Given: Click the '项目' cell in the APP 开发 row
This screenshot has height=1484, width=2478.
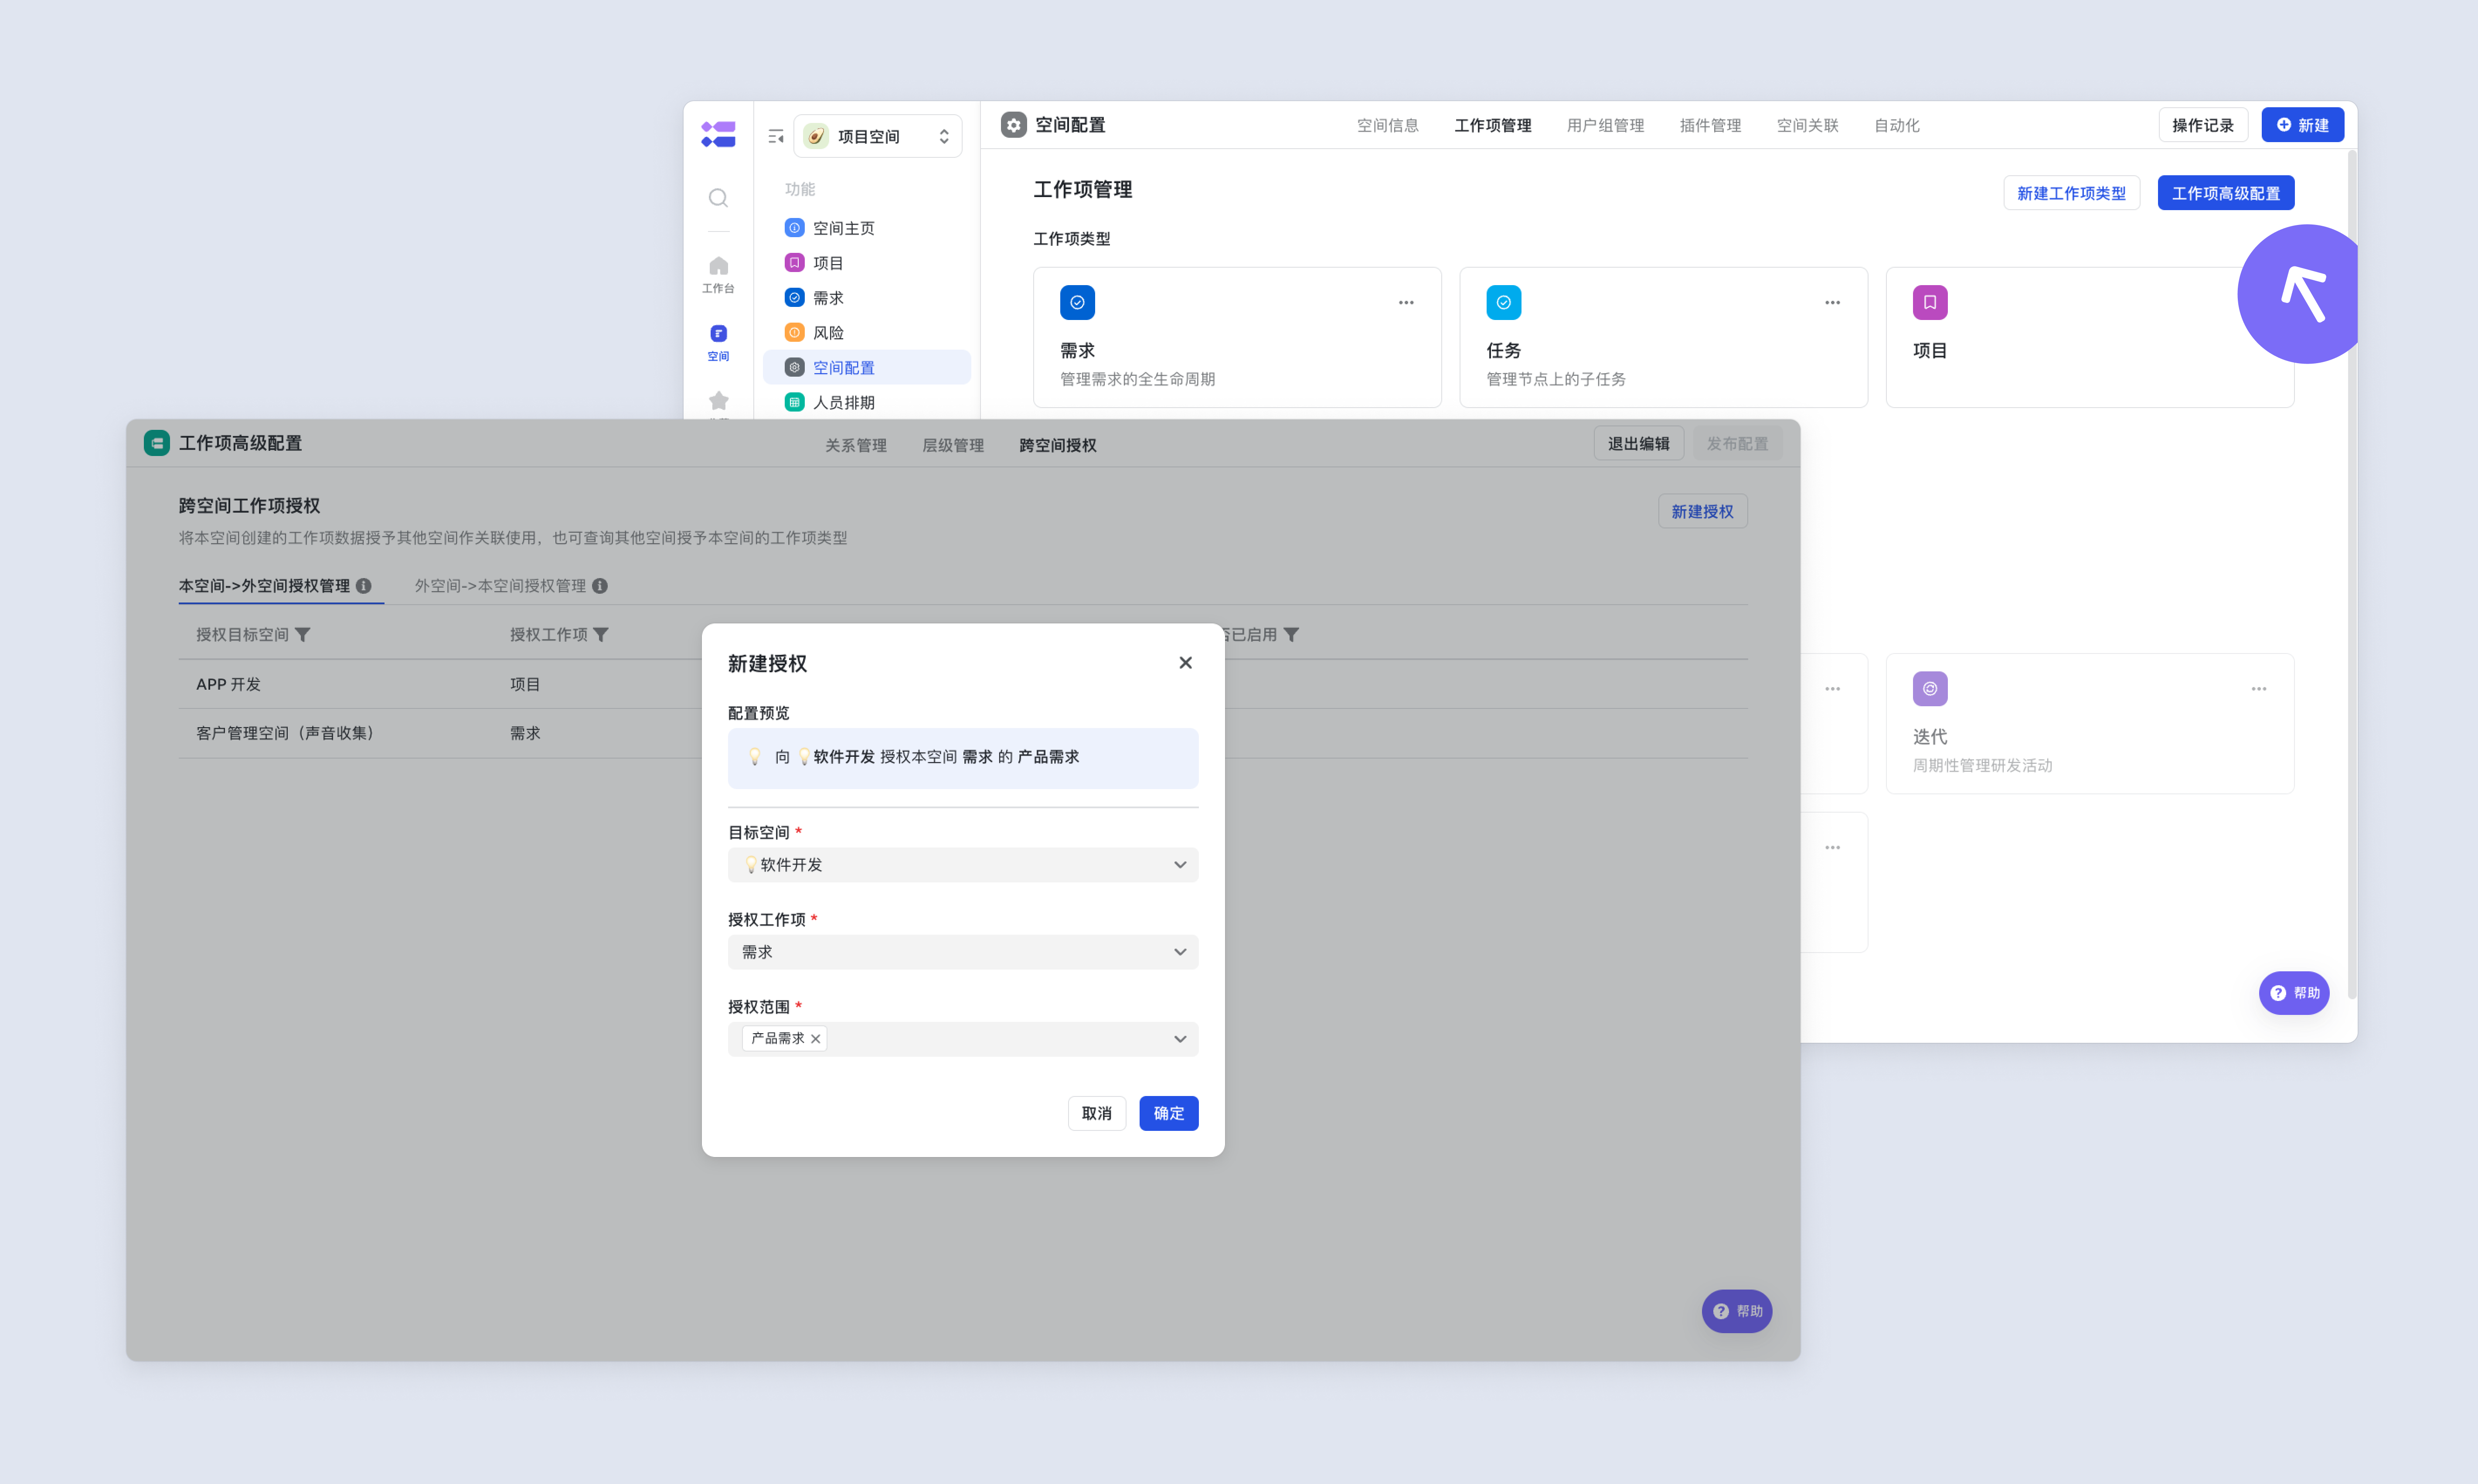Looking at the screenshot, I should [525, 684].
